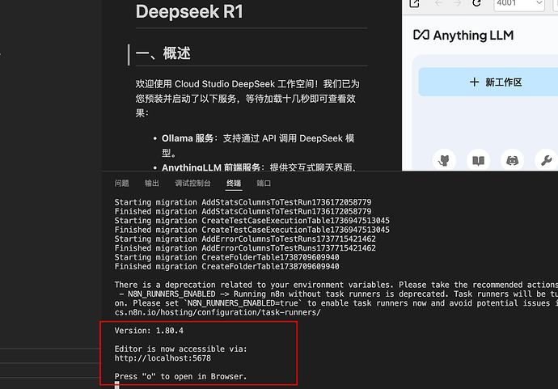Click Editor is now accessible via text
Viewport: 558px width, 389px height.
point(180,349)
